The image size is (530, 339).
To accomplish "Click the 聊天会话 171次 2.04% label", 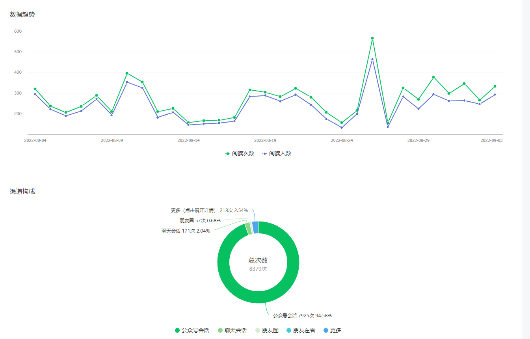I will tap(186, 231).
